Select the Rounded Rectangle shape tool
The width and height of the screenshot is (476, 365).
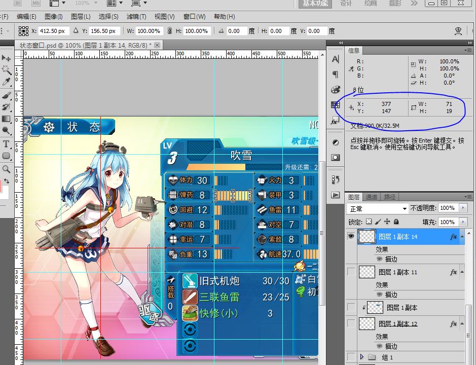tap(6, 156)
